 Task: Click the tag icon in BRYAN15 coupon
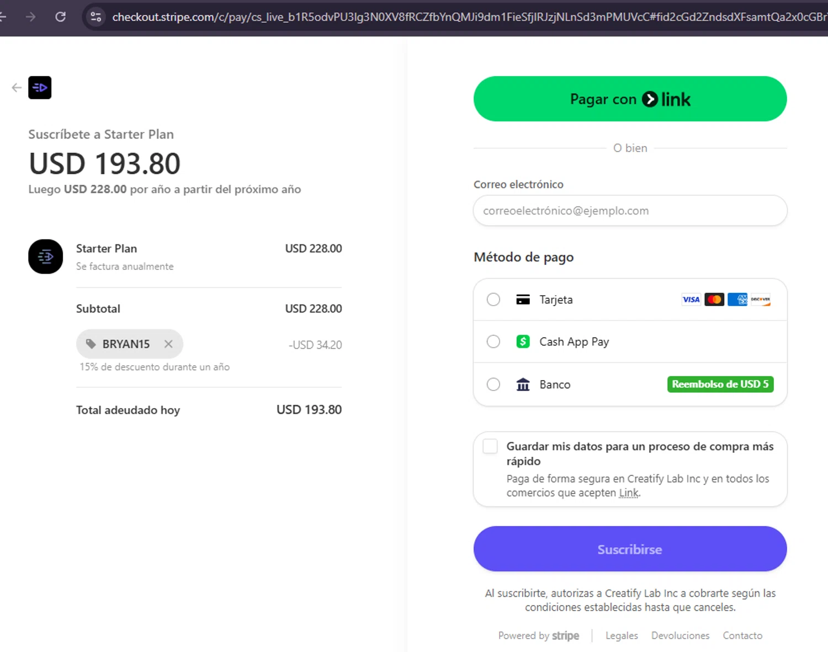91,344
